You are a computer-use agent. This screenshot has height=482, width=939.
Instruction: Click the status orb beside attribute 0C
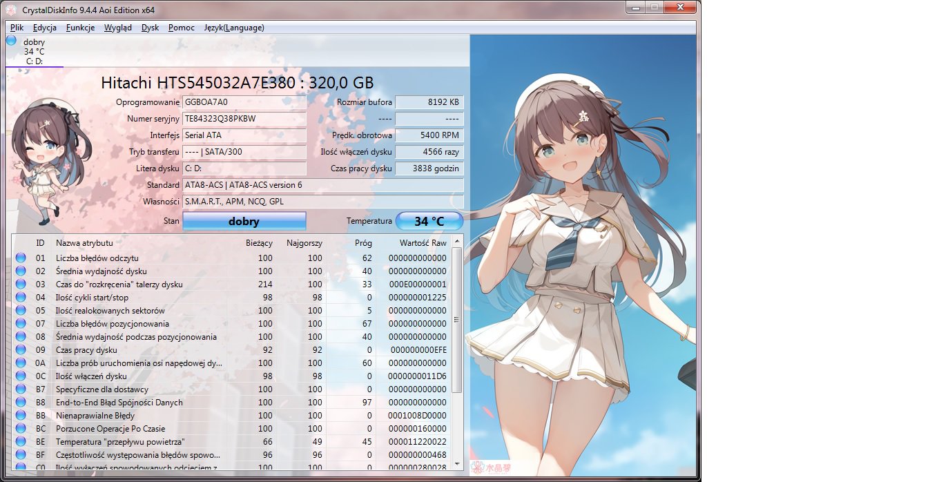point(21,376)
